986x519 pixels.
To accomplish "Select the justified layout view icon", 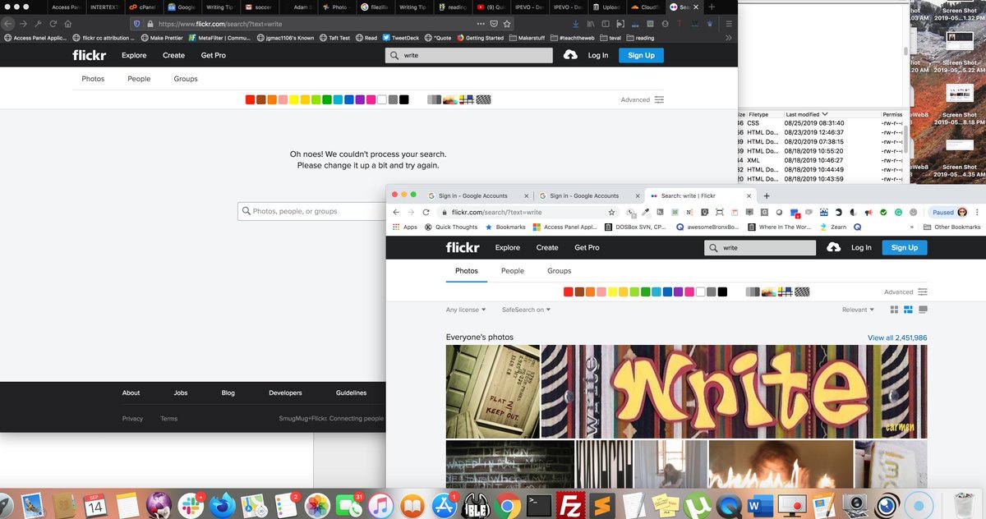I will (x=909, y=310).
